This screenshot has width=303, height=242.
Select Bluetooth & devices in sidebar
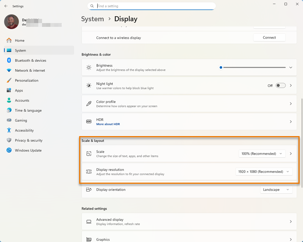coord(39,60)
